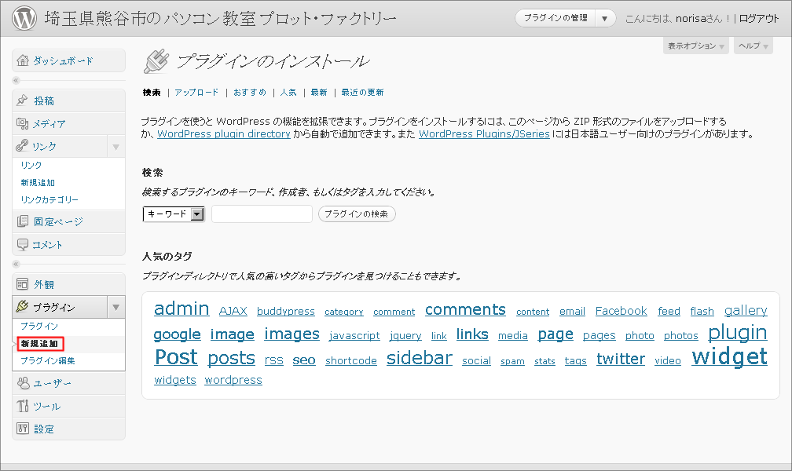Click 新規追加 under the リンク menu

(x=38, y=183)
